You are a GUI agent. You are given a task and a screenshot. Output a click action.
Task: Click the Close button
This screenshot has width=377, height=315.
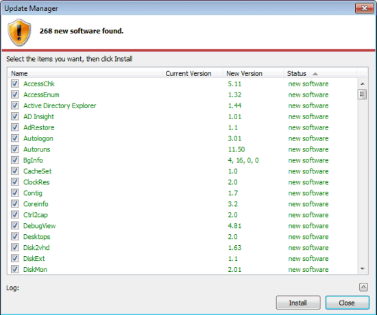coord(348,303)
